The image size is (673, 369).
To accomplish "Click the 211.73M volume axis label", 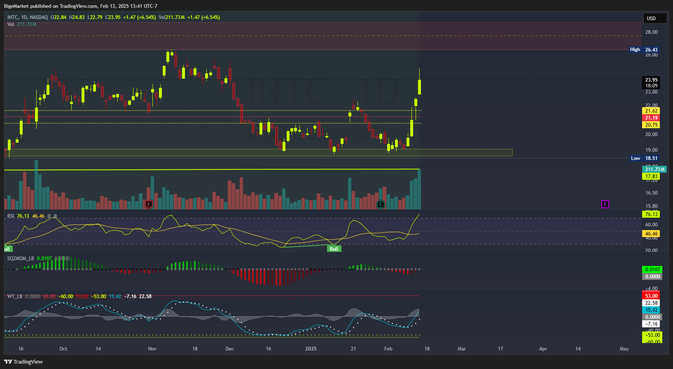I will (x=654, y=169).
